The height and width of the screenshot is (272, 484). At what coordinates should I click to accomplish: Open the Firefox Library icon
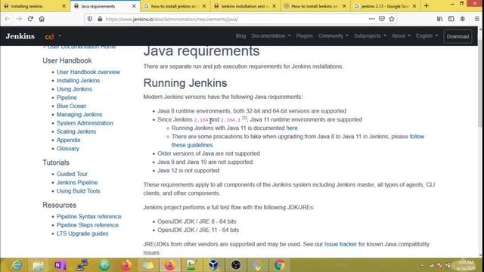439,19
